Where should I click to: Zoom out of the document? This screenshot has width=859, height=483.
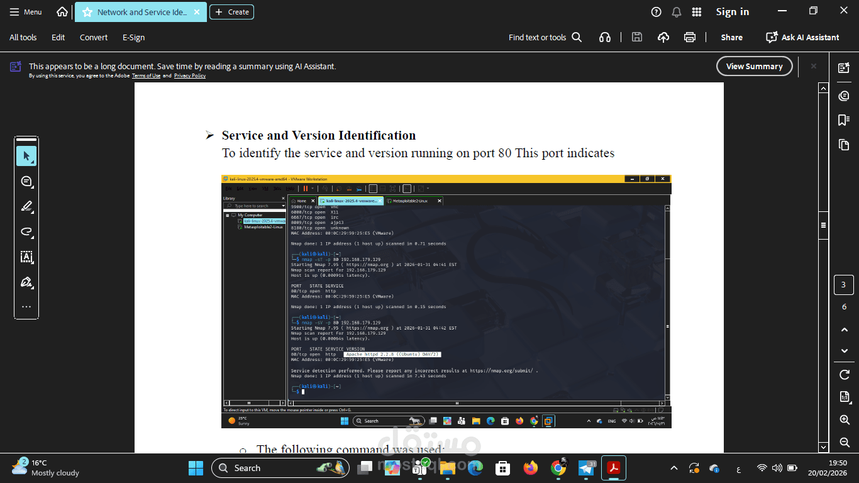coord(844,443)
